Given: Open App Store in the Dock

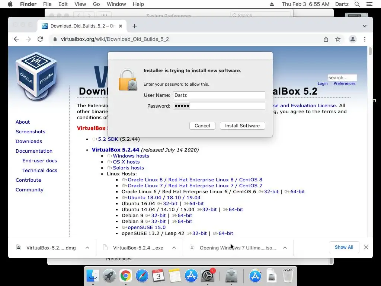Looking at the screenshot, I should click(x=191, y=276).
